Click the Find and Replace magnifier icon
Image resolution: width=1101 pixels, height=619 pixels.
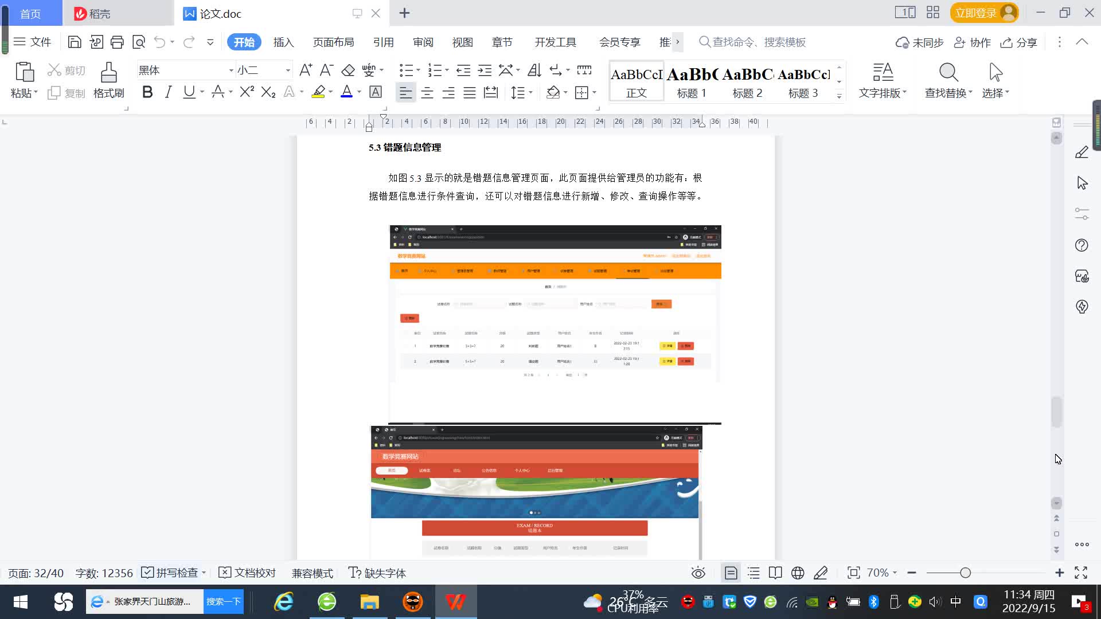[948, 73]
